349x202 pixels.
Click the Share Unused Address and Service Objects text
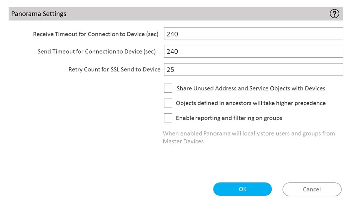(251, 88)
